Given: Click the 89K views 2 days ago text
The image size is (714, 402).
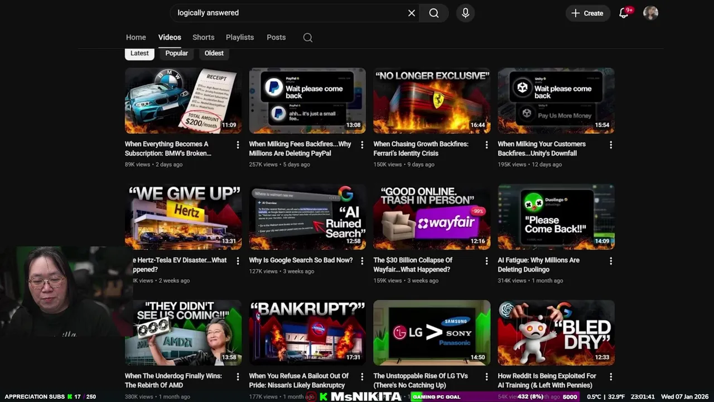Looking at the screenshot, I should click(154, 165).
